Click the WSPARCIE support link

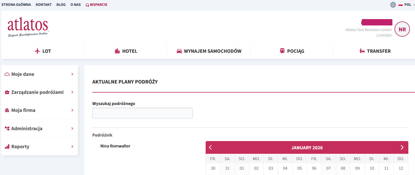pos(96,5)
